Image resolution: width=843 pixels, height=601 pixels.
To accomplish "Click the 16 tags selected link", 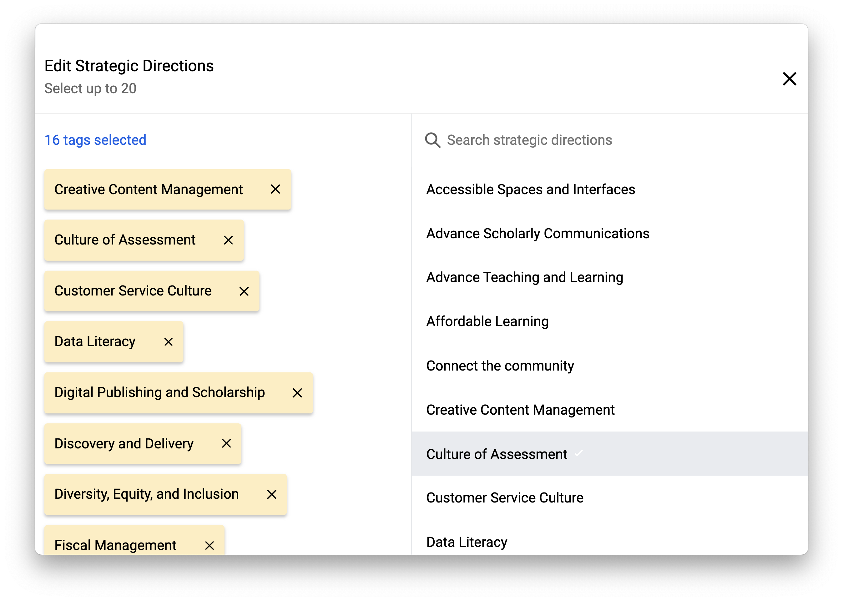I will [95, 140].
